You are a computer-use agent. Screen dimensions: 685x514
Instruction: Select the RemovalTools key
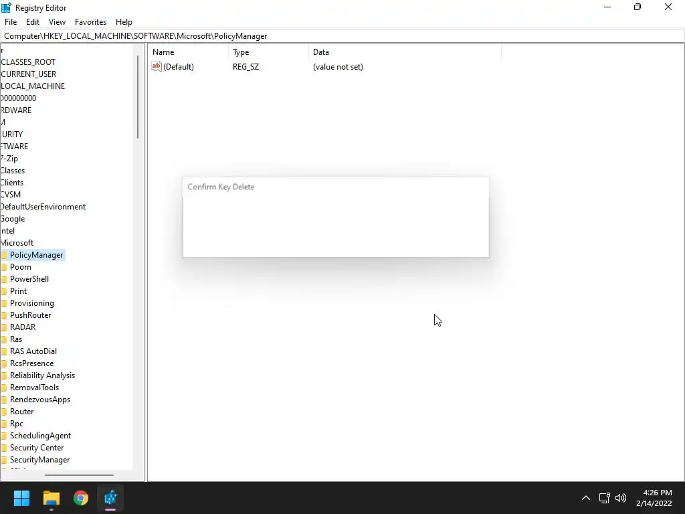tap(34, 388)
